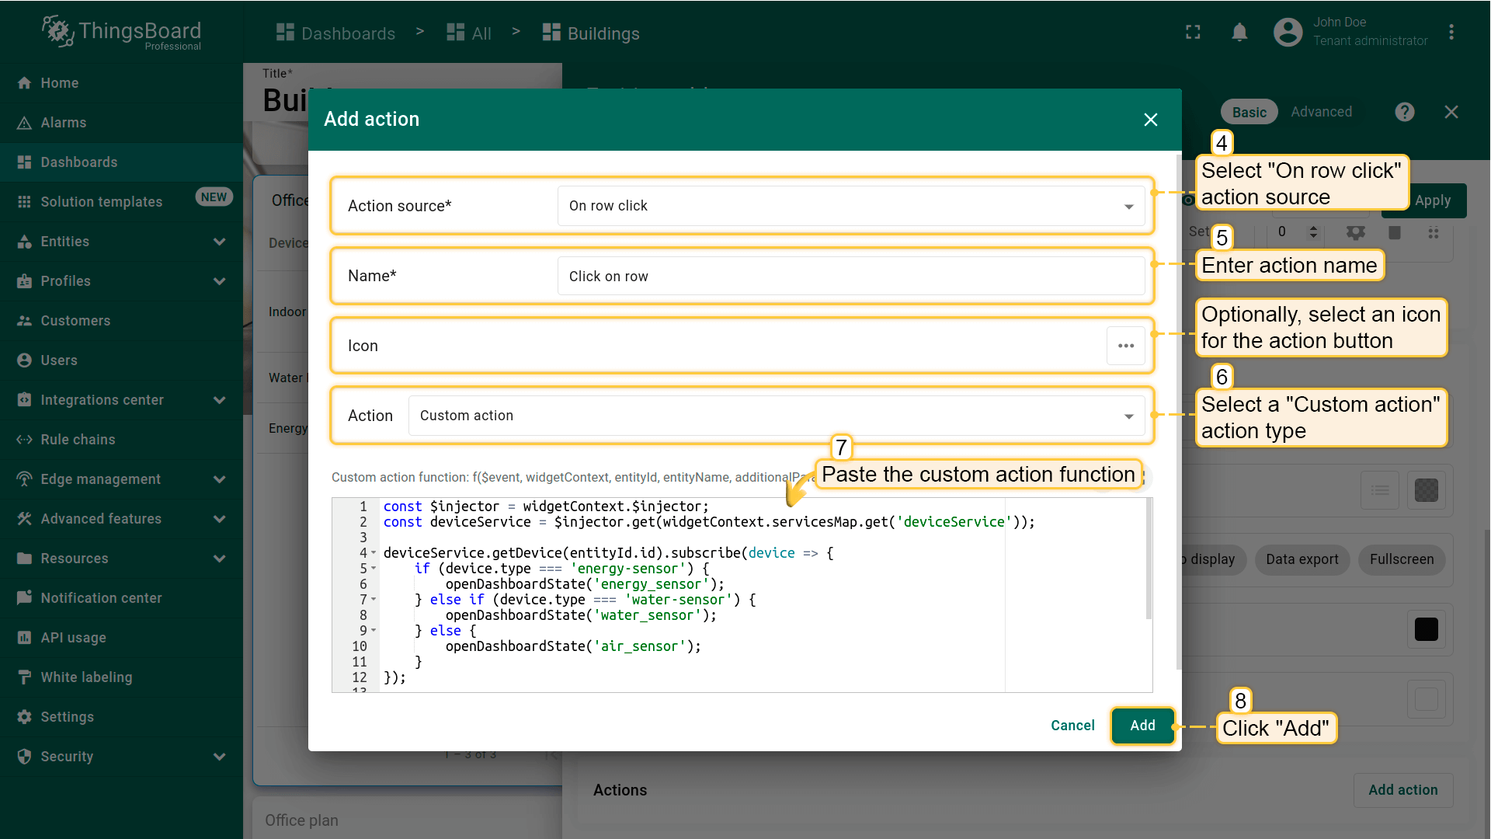Toggle the Fullscreen chip option
Image resolution: width=1491 pixels, height=839 pixels.
pos(1401,559)
